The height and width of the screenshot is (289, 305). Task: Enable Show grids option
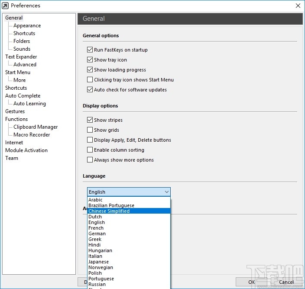pos(90,130)
